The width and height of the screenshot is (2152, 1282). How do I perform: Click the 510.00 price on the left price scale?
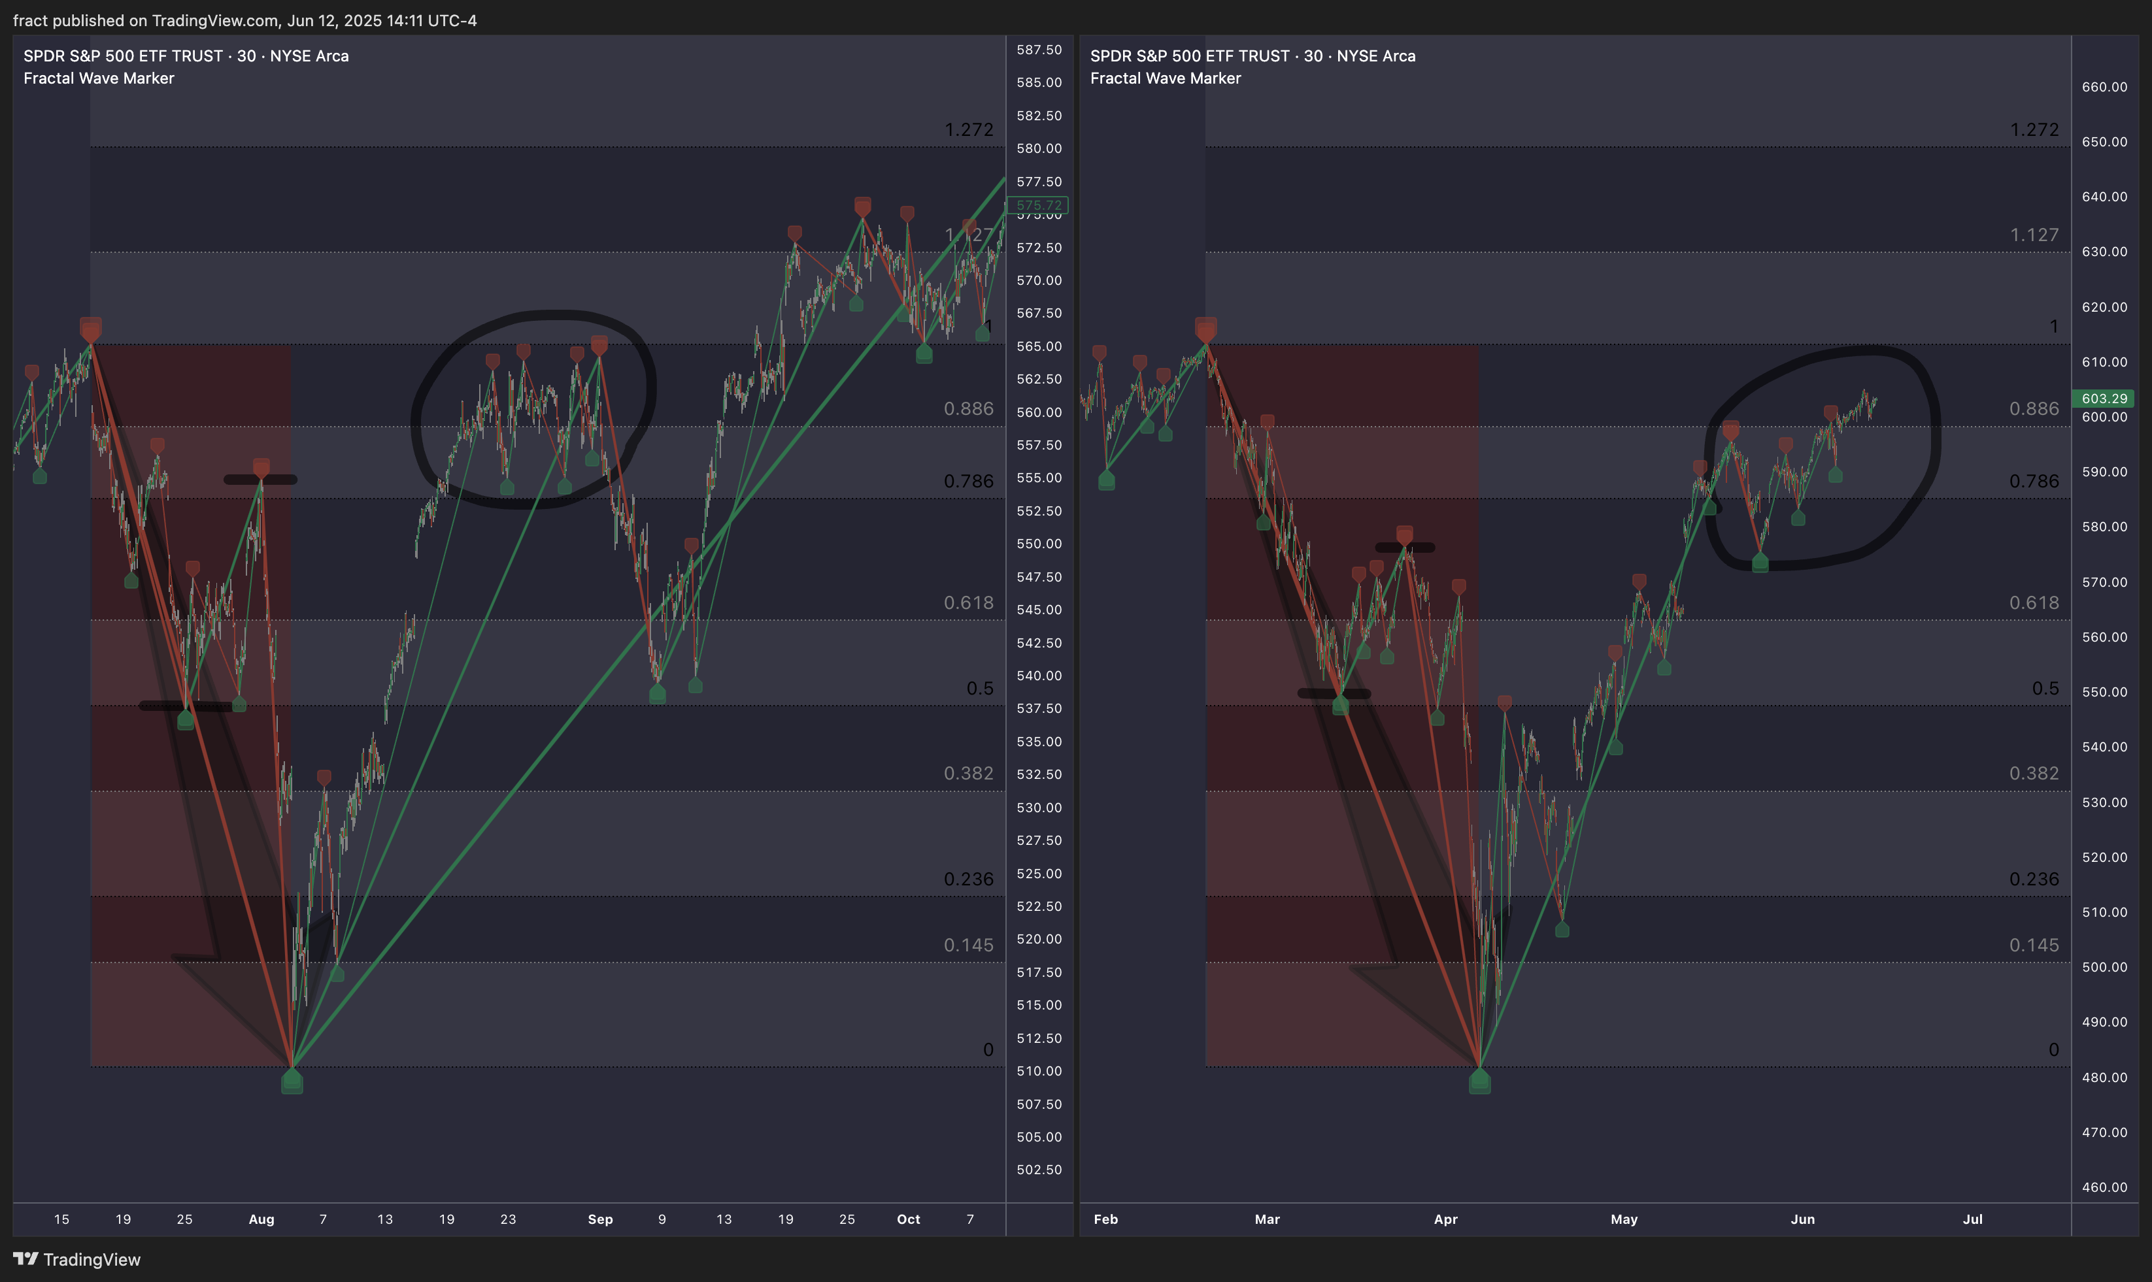click(1039, 1071)
